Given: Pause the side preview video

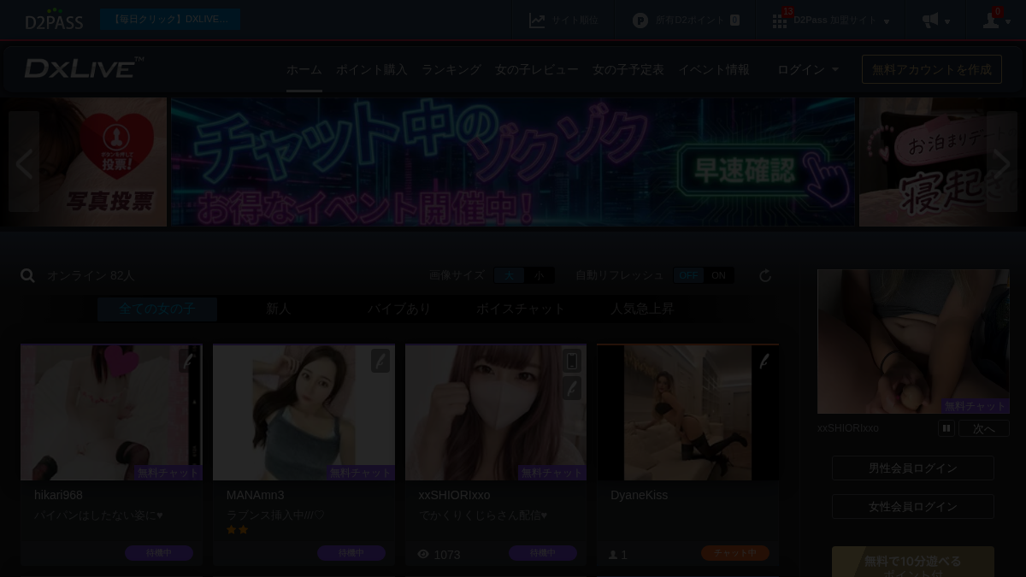Looking at the screenshot, I should coord(946,428).
